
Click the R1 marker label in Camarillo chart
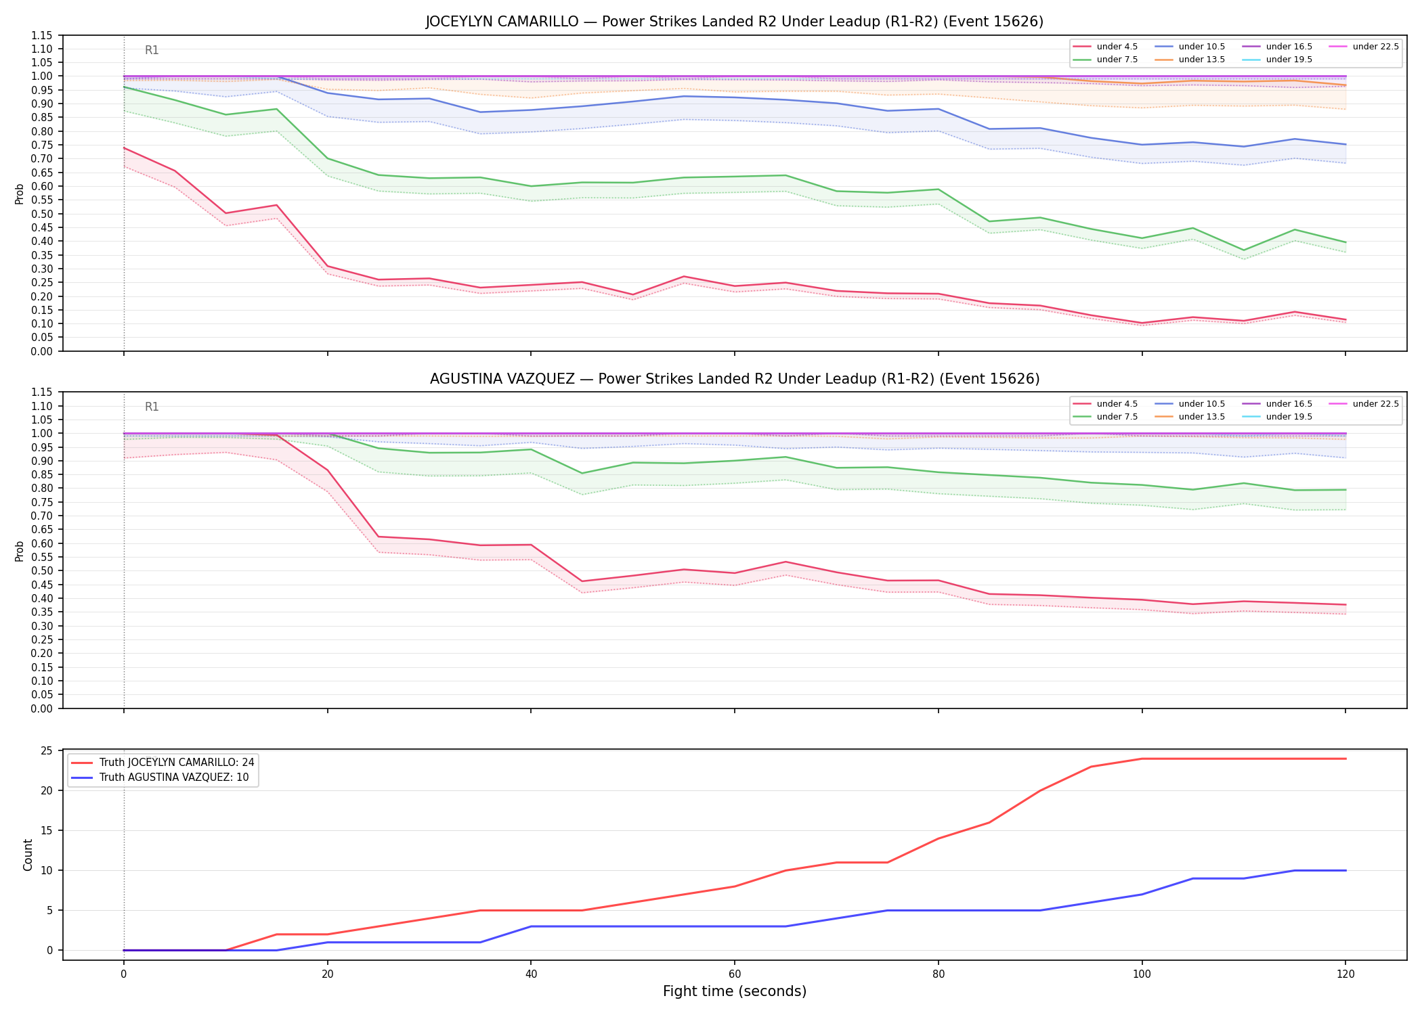pos(152,50)
